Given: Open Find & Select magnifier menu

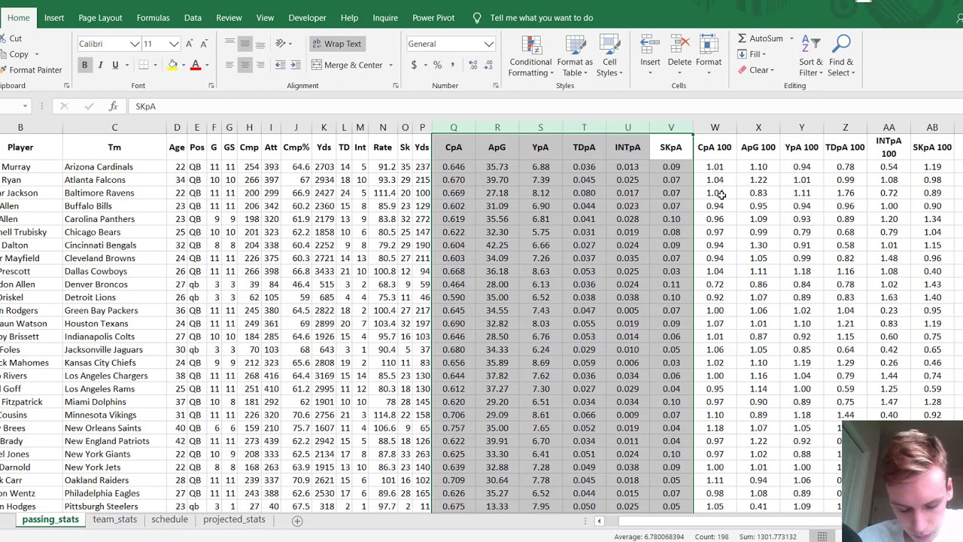Looking at the screenshot, I should pyautogui.click(x=841, y=56).
